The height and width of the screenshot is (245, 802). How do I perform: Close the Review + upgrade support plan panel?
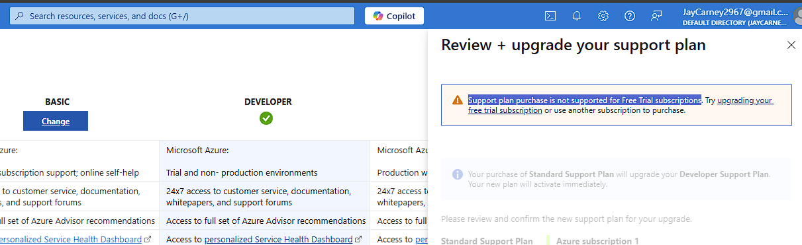click(791, 45)
